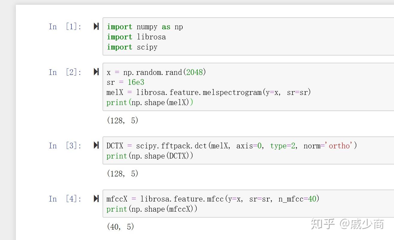Viewport: 394px width, 240px height.
Task: Run the melspectrogram cell In [2]
Action: tap(96, 72)
